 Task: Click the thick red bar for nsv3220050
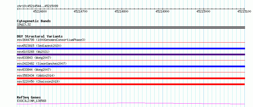[x=131, y=84]
